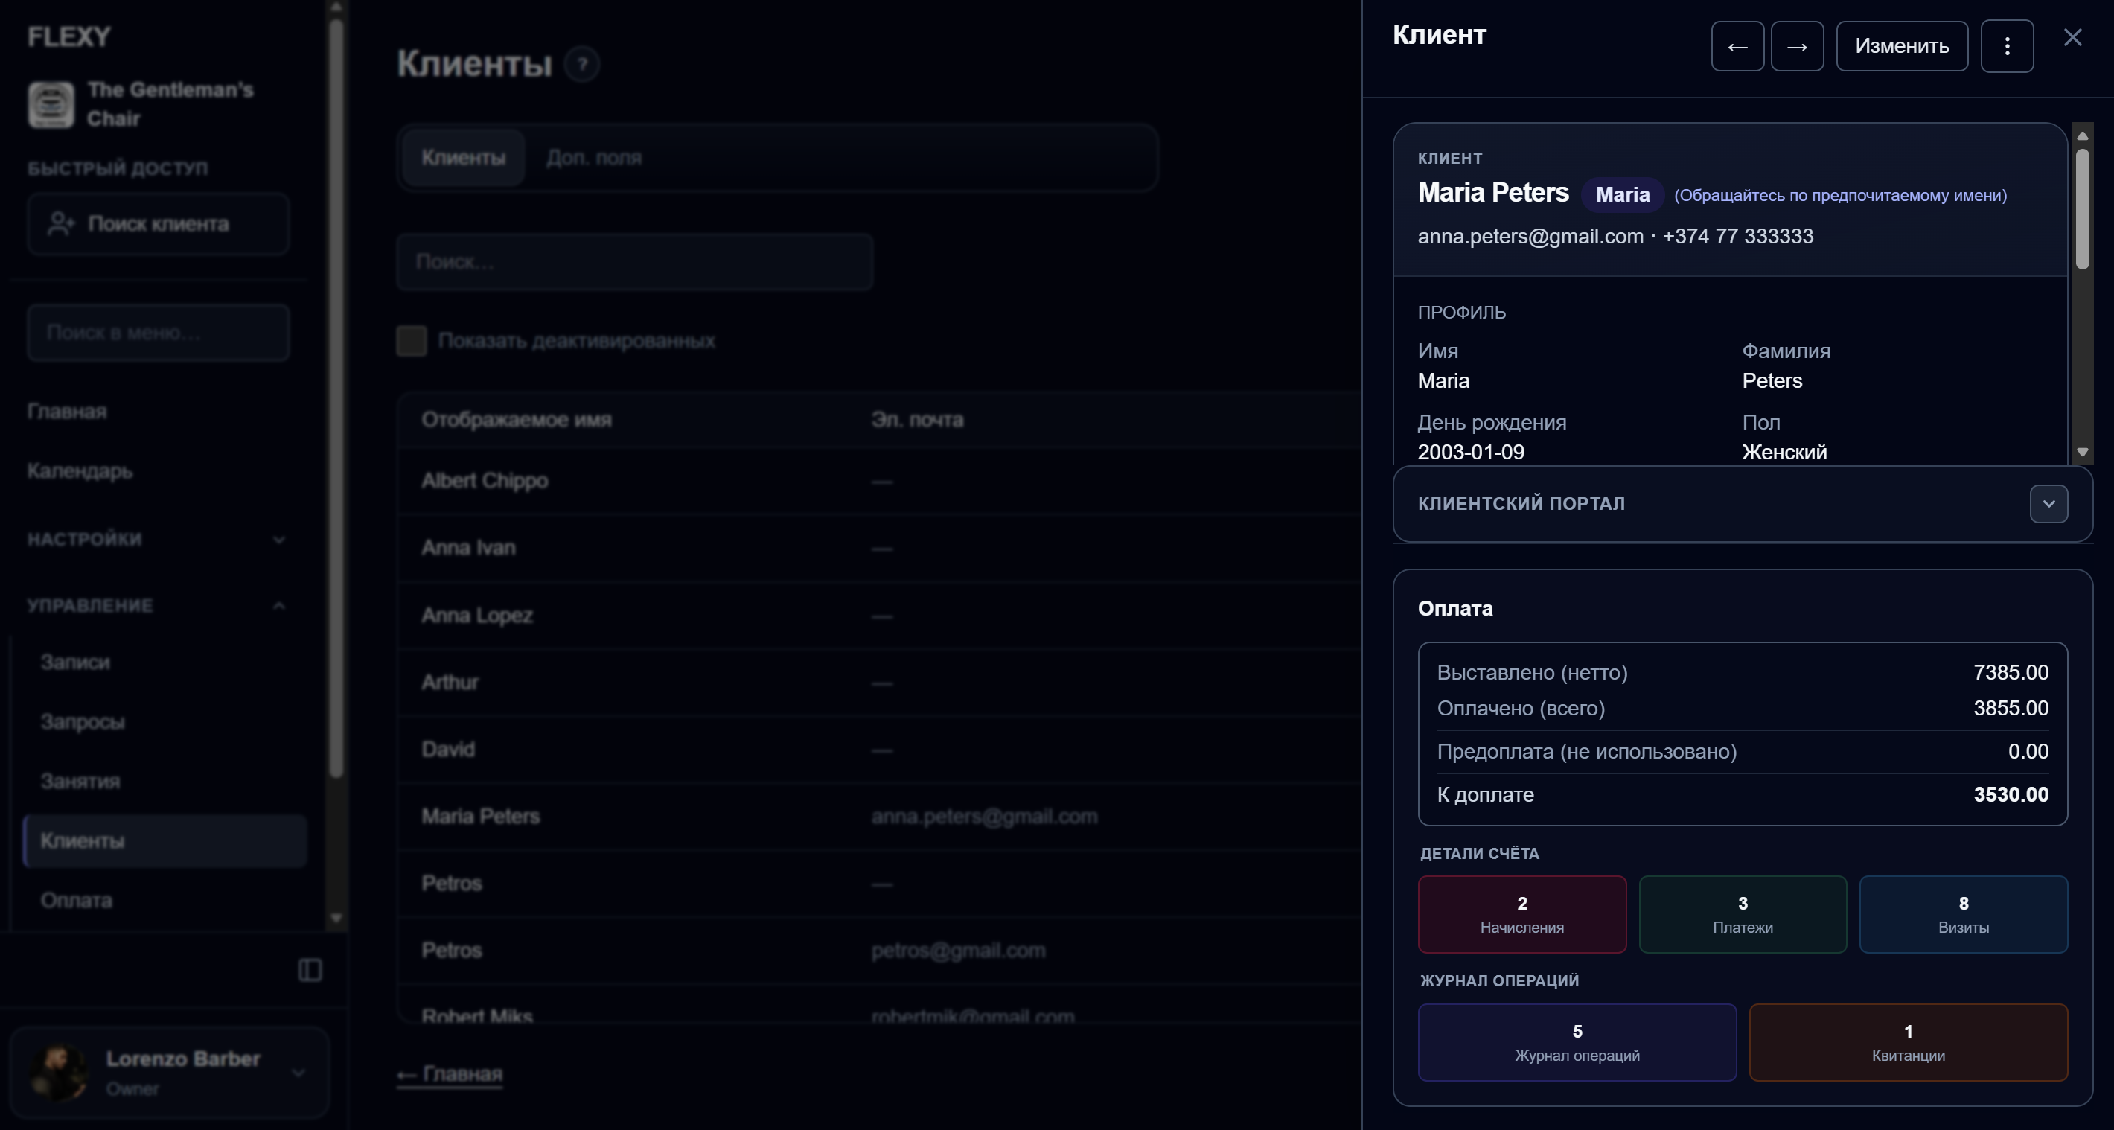Click the Эл. почта column header
The width and height of the screenshot is (2114, 1130).
click(918, 419)
